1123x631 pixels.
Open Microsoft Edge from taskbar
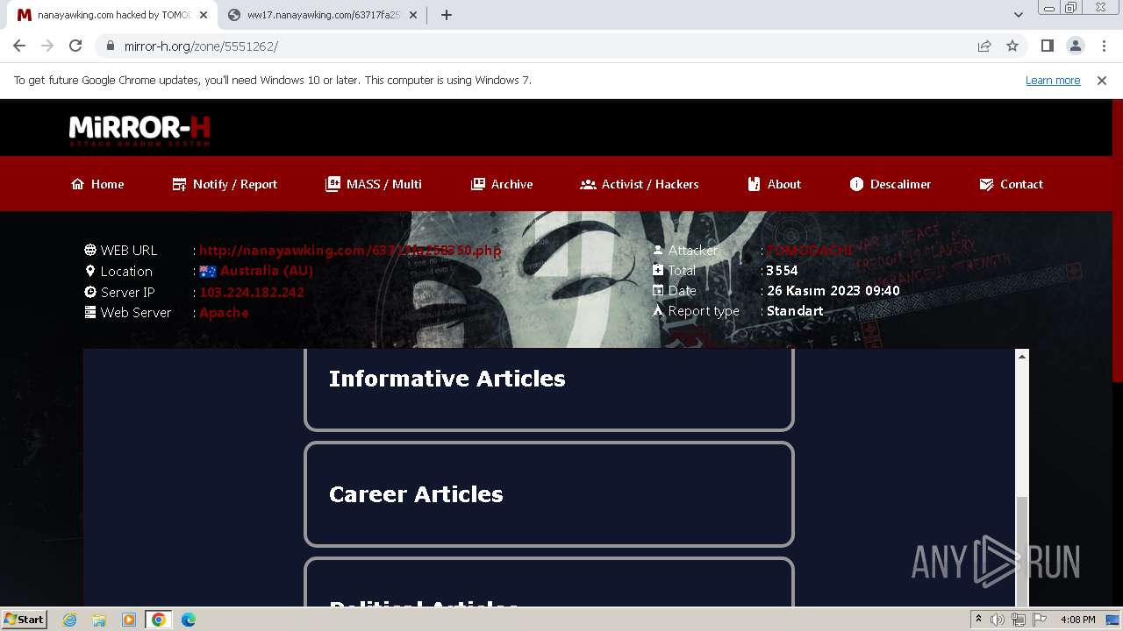click(x=189, y=620)
